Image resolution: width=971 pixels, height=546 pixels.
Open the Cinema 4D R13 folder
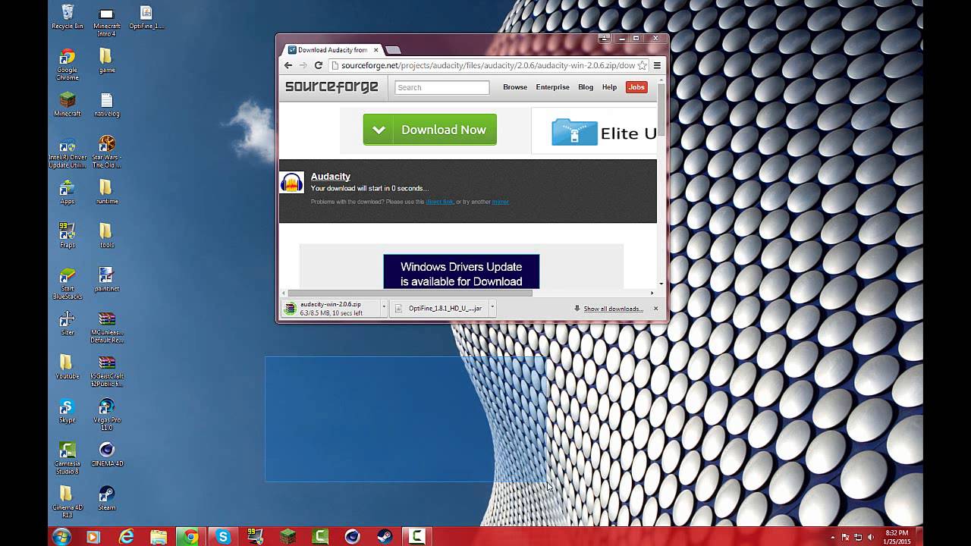click(x=68, y=502)
